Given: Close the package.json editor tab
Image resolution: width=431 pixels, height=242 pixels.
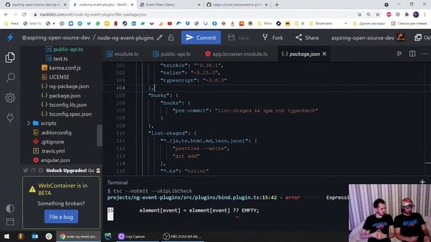Looking at the screenshot, I should click(x=325, y=54).
